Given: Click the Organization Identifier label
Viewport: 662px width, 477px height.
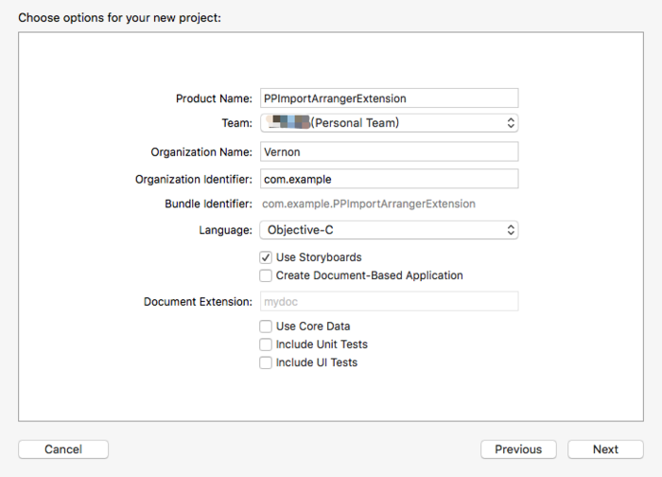Looking at the screenshot, I should tap(193, 180).
